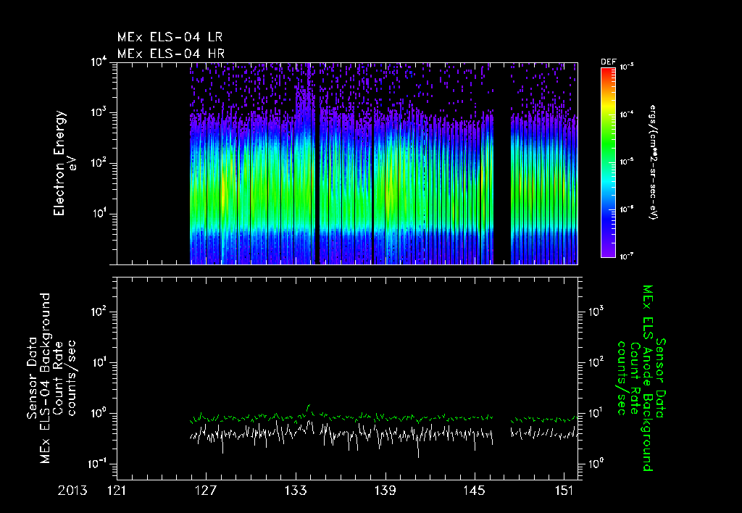Screen dimensions: 742x513
Task: Click the 'Electron Energy eV' axis label
Action: pos(64,163)
